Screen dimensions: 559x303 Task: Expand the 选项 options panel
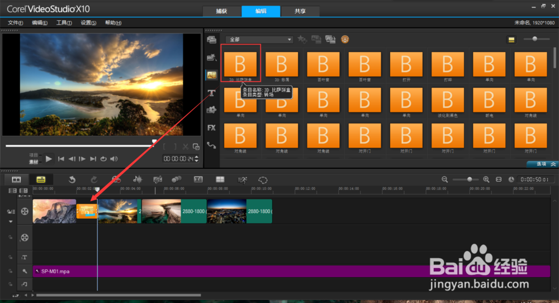tap(543, 164)
